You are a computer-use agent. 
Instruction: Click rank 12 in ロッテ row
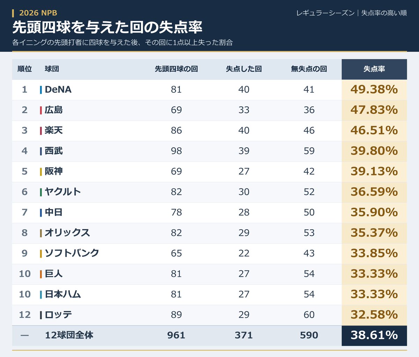click(x=25, y=315)
